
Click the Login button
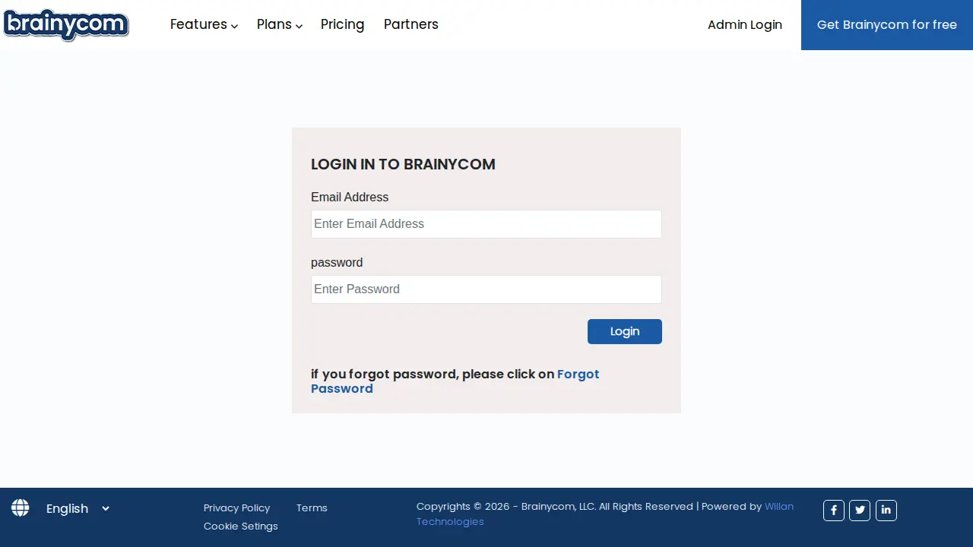tap(625, 332)
